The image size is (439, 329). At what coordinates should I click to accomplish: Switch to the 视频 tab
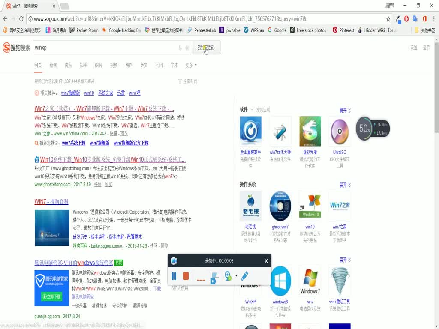click(x=114, y=65)
